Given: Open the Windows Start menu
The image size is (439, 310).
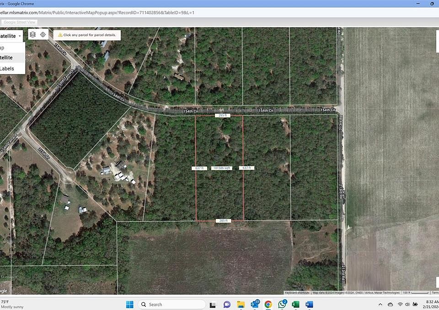Looking at the screenshot, I should click(129, 305).
